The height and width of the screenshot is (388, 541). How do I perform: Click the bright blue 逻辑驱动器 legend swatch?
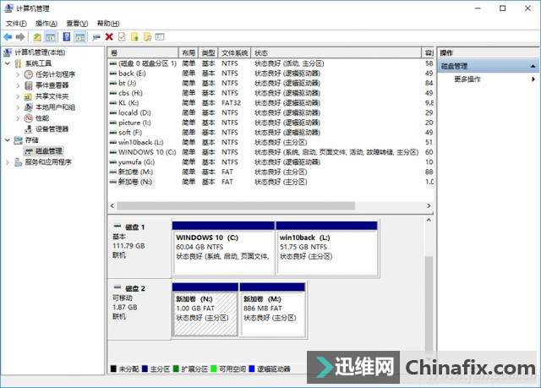(252, 369)
